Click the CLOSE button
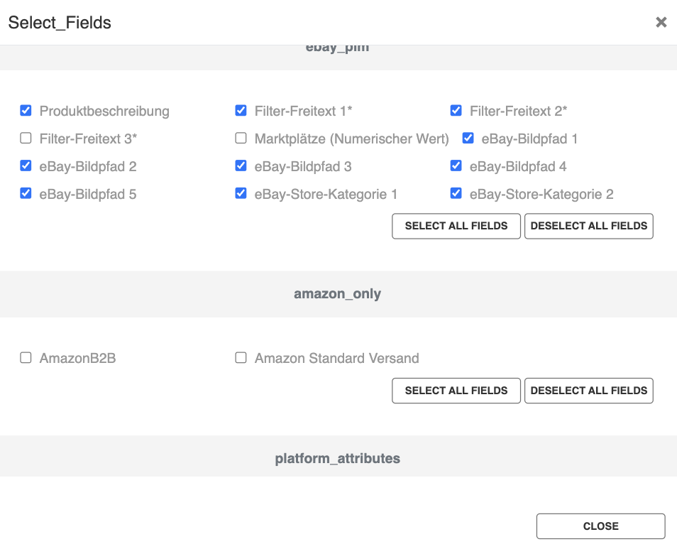677x554 pixels. click(601, 526)
